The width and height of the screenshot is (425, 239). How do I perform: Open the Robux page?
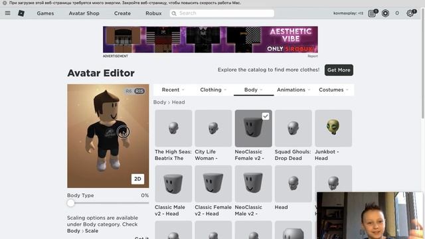tap(153, 13)
